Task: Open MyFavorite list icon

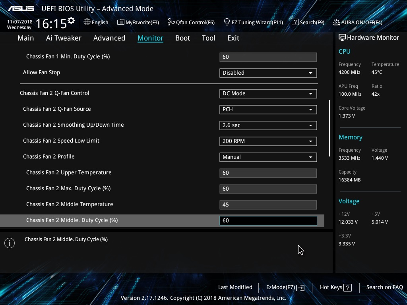Action: click(x=121, y=22)
